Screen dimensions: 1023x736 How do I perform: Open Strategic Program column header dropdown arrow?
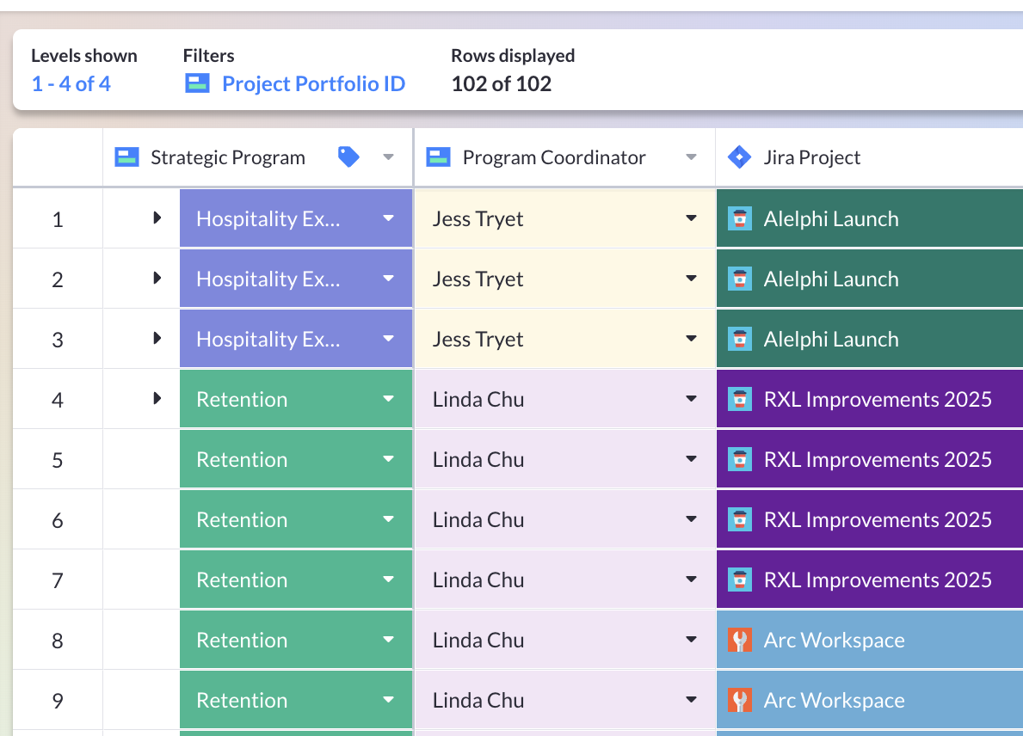pyautogui.click(x=388, y=157)
